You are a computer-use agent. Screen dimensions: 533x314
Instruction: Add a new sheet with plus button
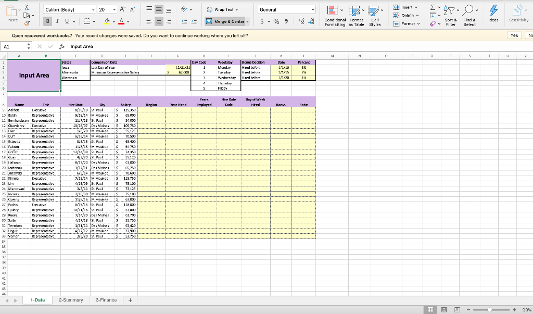130,300
